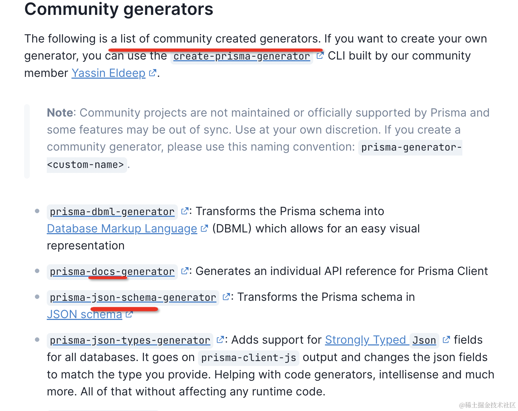Click external-link icon after Database Markup Language

(x=204, y=229)
